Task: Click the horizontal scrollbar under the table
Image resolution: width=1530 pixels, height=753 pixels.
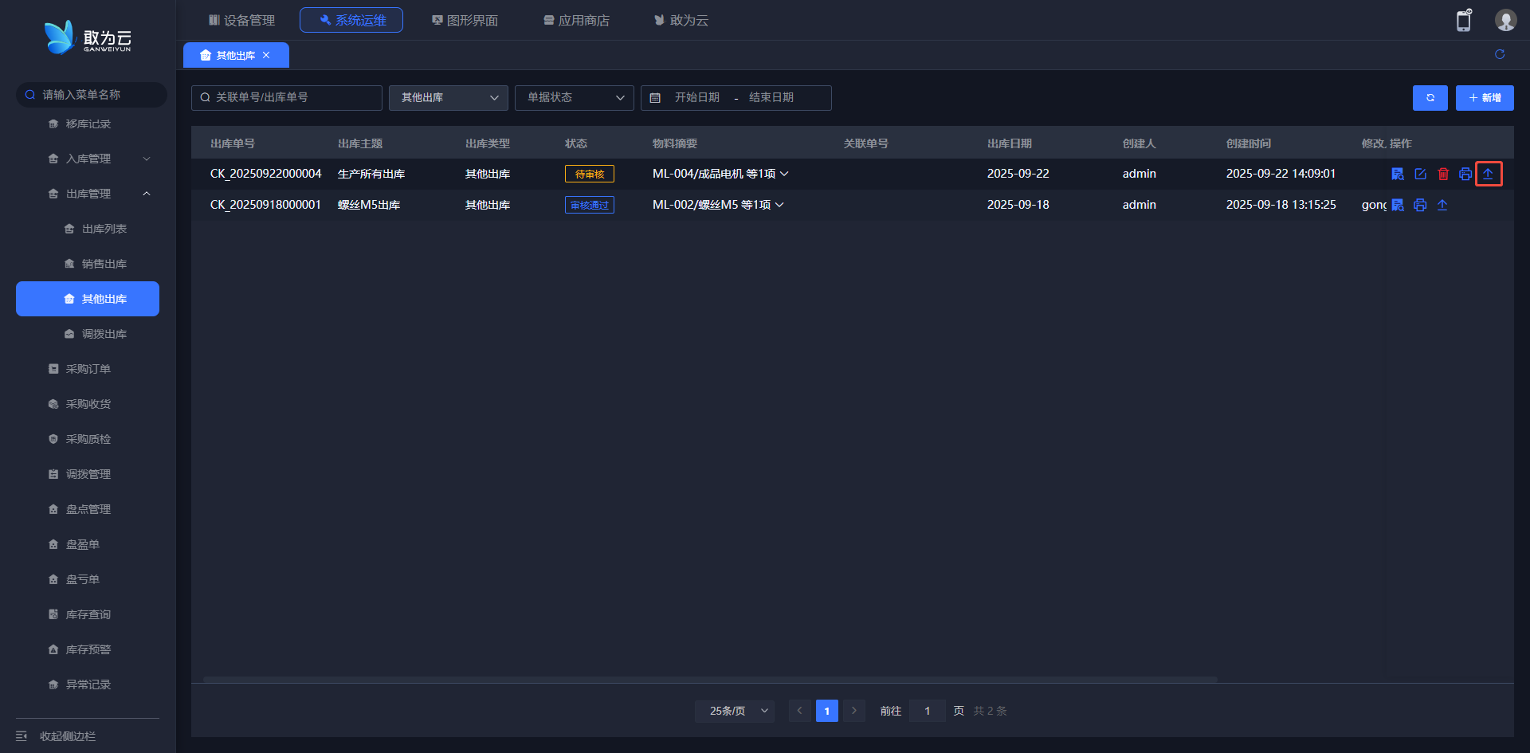Action: 710,680
